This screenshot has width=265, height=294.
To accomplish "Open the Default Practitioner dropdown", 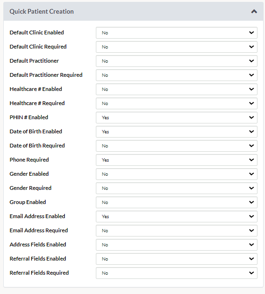I will tap(177, 61).
